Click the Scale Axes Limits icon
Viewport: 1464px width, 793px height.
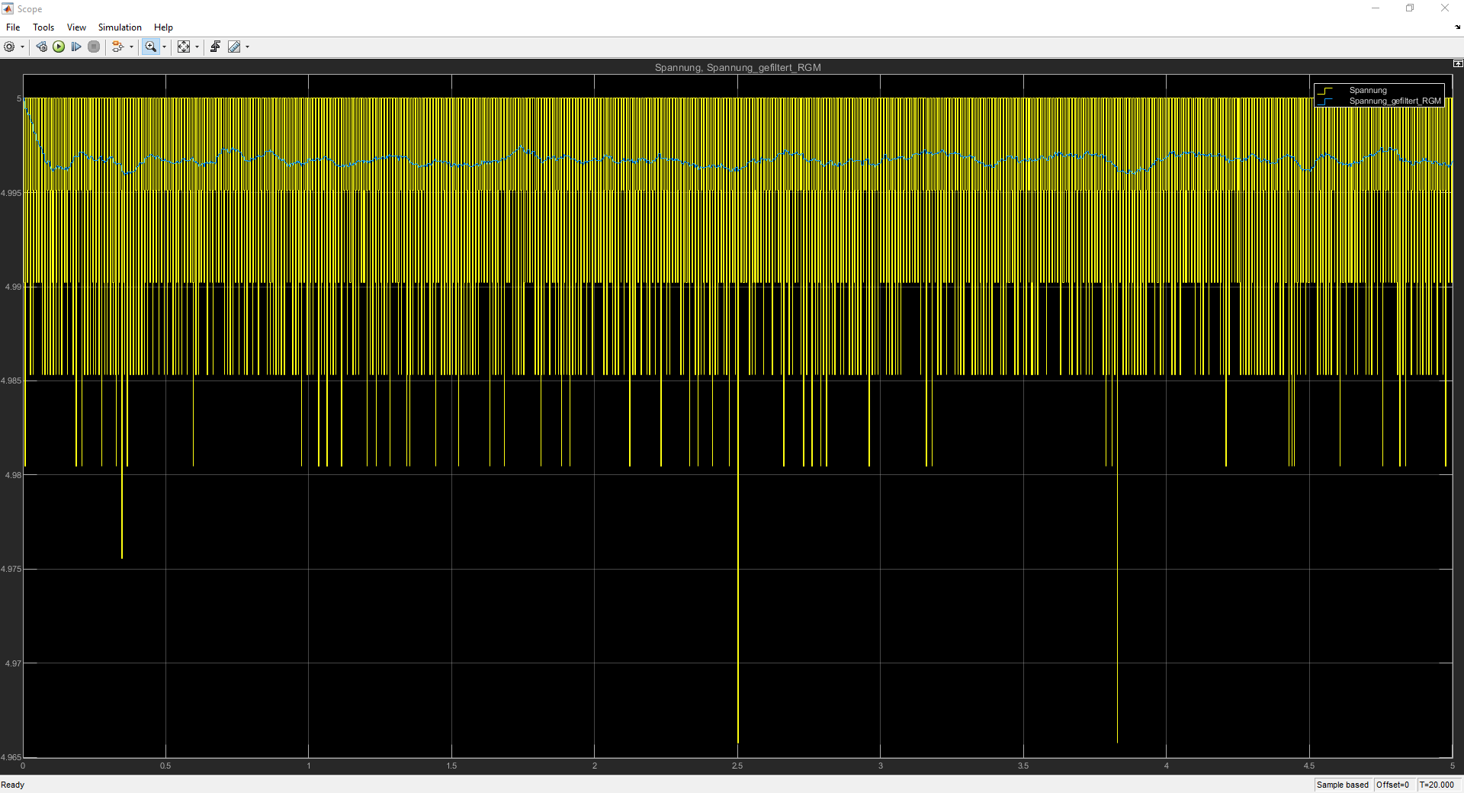[184, 47]
